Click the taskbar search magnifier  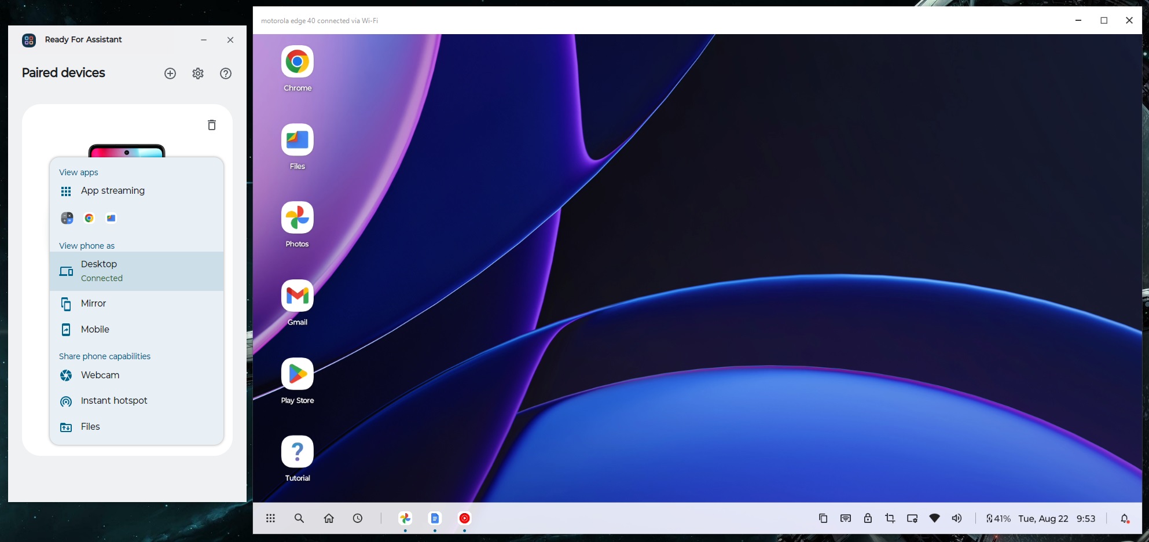click(299, 518)
